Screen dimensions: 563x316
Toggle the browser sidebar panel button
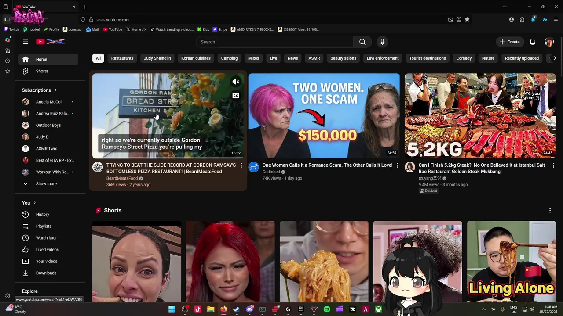(7, 19)
